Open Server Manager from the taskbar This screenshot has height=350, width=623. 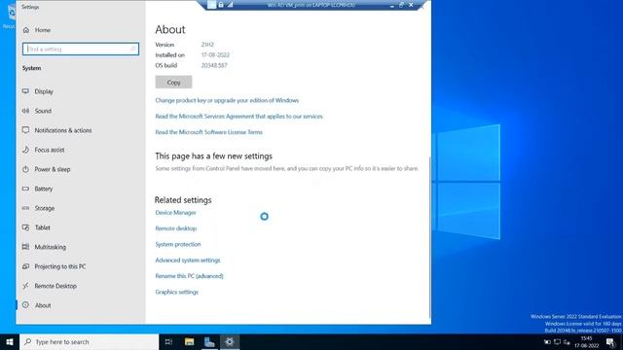(x=209, y=341)
